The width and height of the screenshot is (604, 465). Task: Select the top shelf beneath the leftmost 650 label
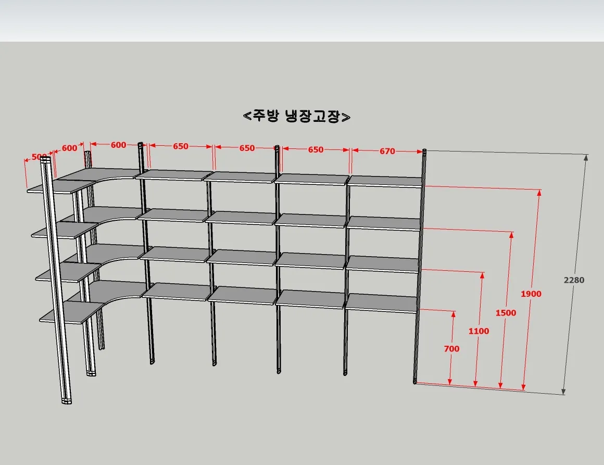(174, 175)
